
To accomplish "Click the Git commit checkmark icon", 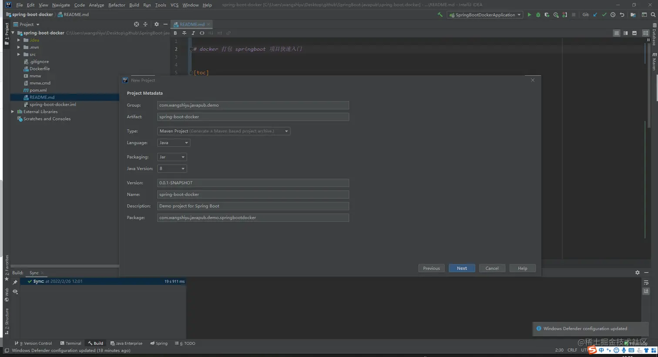I will point(604,15).
